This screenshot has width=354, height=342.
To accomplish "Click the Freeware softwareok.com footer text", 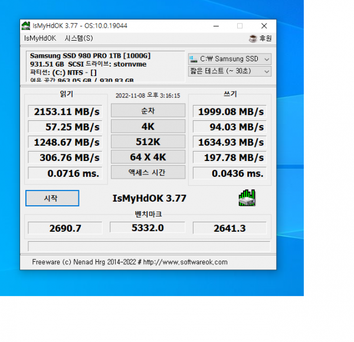I will point(130,262).
